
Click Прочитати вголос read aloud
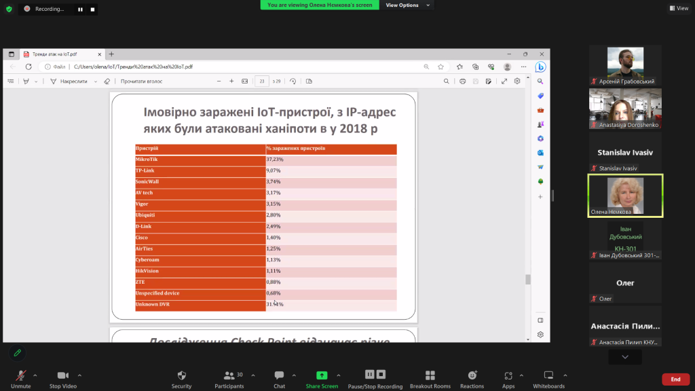point(141,81)
